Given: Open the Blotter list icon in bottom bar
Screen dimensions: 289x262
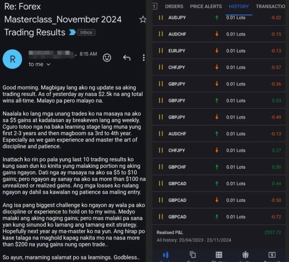Looking at the screenshot, I should click(x=219, y=255).
